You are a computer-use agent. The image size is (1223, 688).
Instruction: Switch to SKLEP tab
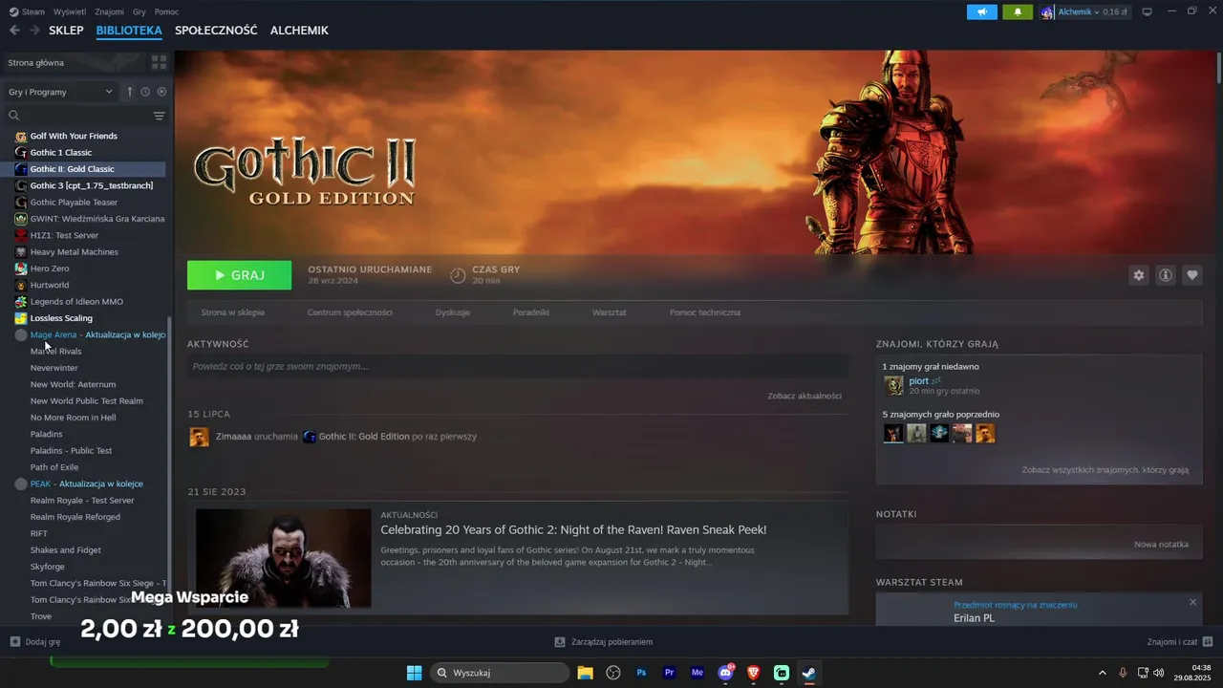pyautogui.click(x=66, y=31)
